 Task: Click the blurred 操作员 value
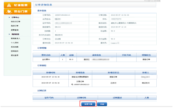[x=115, y=43]
